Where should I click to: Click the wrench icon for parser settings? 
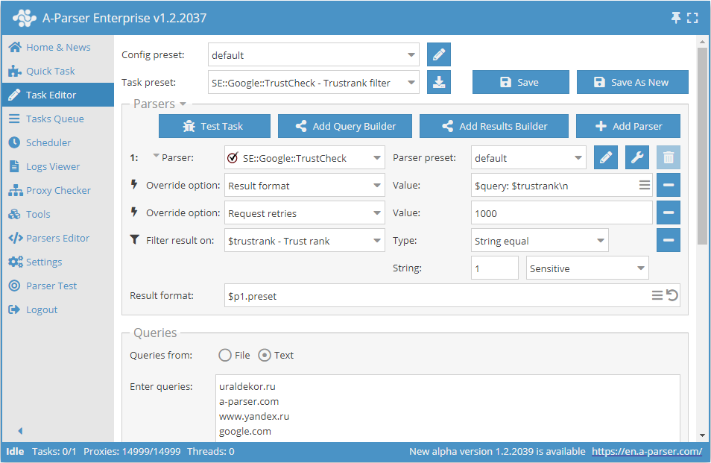pyautogui.click(x=637, y=158)
